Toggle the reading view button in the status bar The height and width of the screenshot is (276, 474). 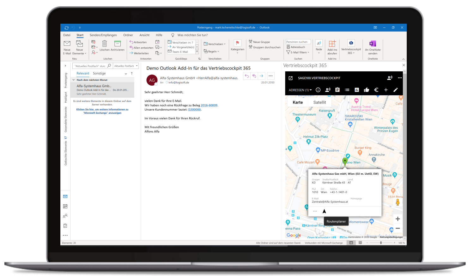(360, 243)
